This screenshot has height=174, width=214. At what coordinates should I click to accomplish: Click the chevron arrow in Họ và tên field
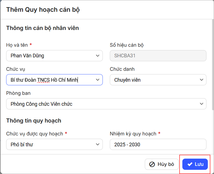point(97,56)
